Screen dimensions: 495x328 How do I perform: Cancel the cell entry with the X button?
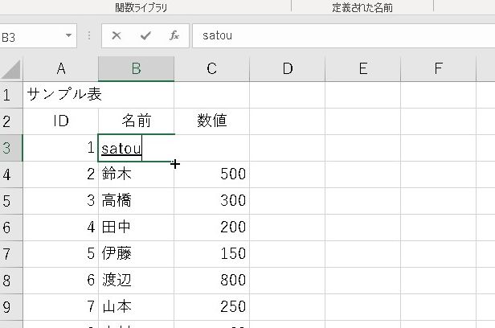[117, 36]
